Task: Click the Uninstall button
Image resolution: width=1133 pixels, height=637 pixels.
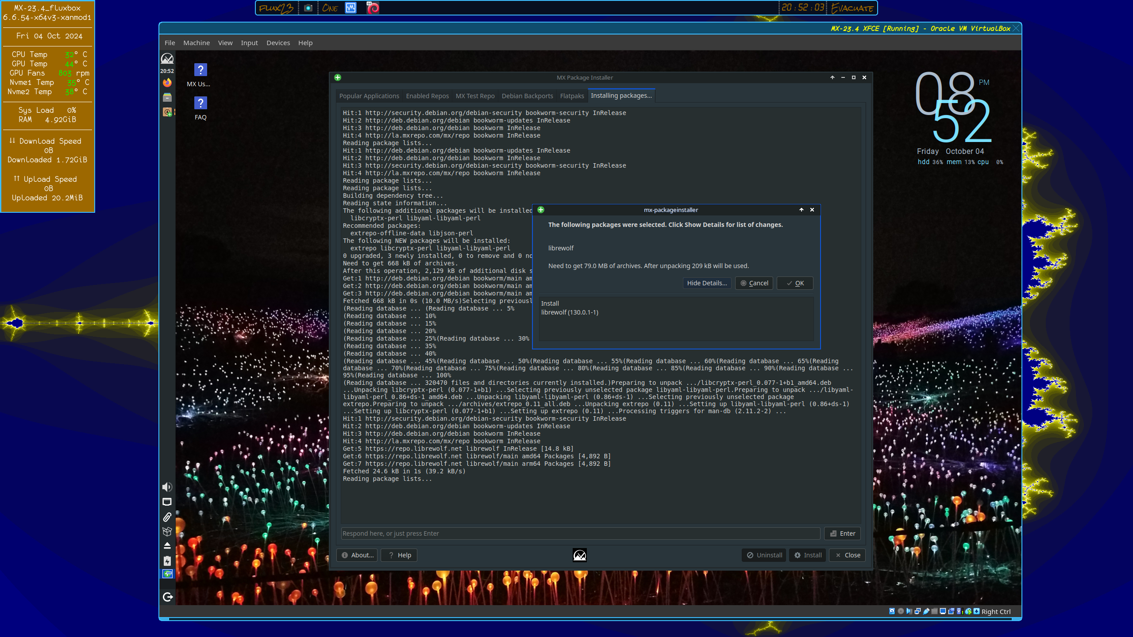Action: coord(764,555)
